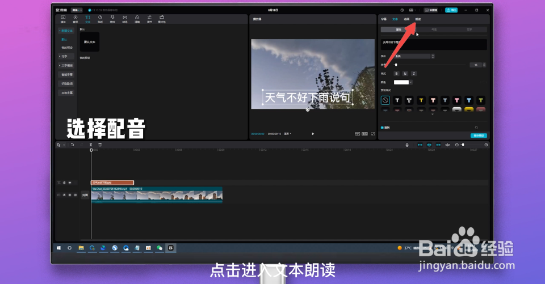Switch to the 朗读 tab in properties
The image size is (545, 284).
(x=418, y=19)
